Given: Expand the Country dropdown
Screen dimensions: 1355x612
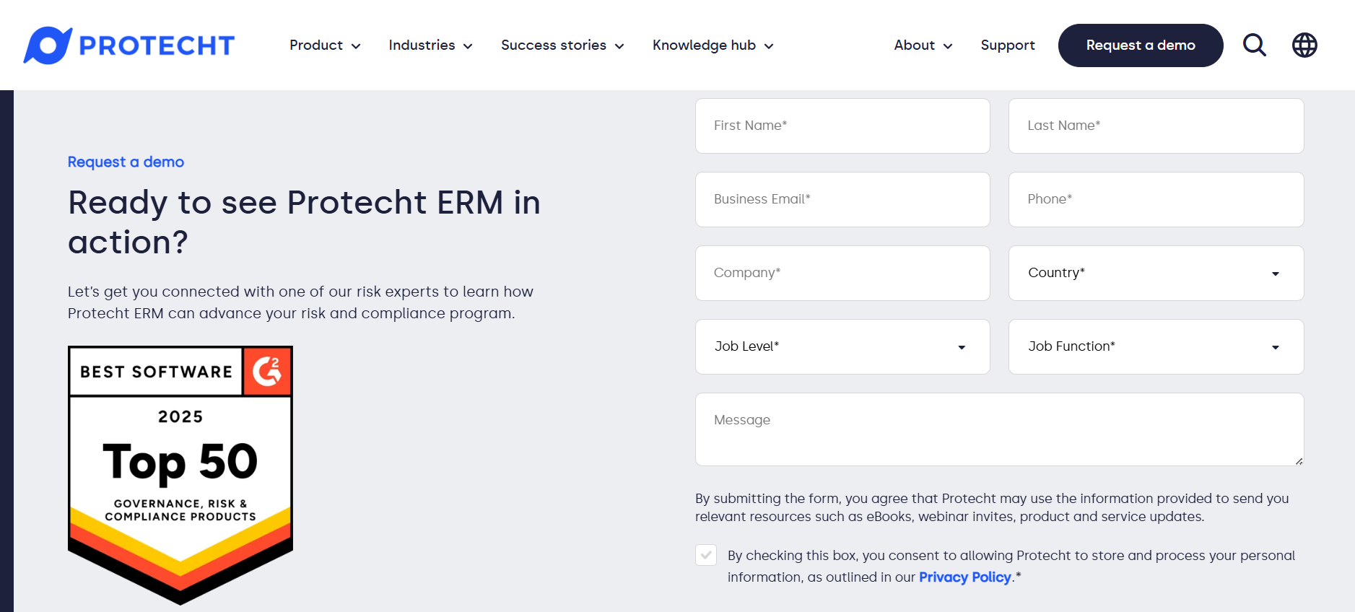Looking at the screenshot, I should pyautogui.click(x=1156, y=273).
